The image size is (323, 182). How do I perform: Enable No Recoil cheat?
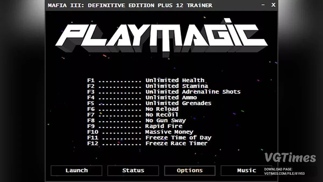coord(161,115)
